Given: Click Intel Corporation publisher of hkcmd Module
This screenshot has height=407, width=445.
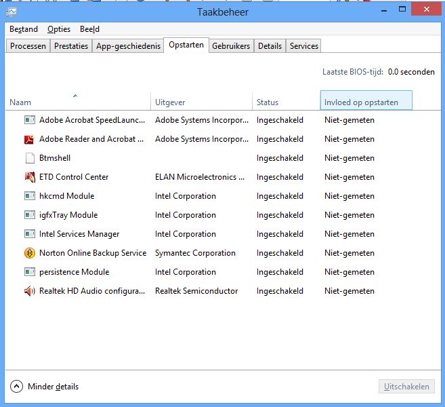Looking at the screenshot, I should (x=186, y=196).
